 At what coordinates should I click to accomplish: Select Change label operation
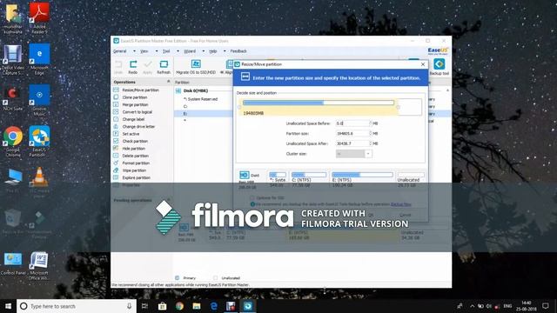(133, 119)
